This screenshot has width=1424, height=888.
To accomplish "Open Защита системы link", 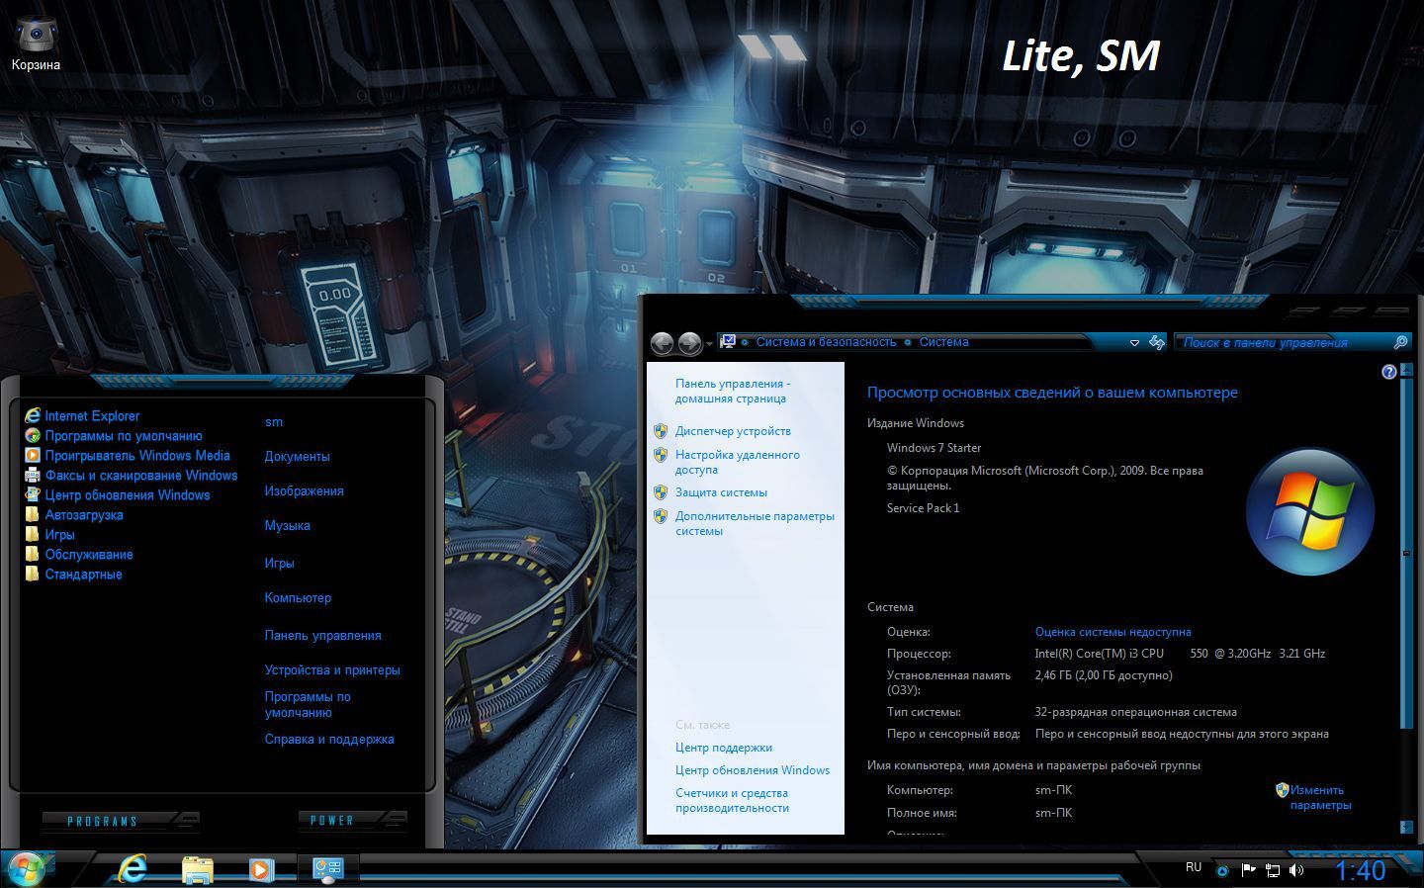I will coord(721,492).
